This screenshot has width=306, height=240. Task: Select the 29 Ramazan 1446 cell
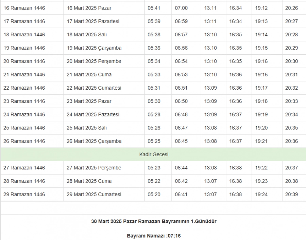24,195
